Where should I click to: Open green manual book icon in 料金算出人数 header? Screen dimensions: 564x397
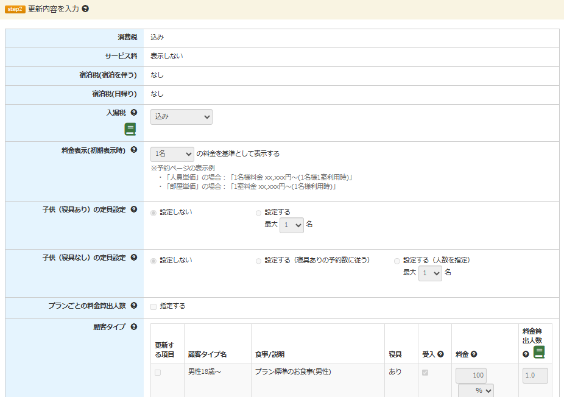pyautogui.click(x=539, y=352)
